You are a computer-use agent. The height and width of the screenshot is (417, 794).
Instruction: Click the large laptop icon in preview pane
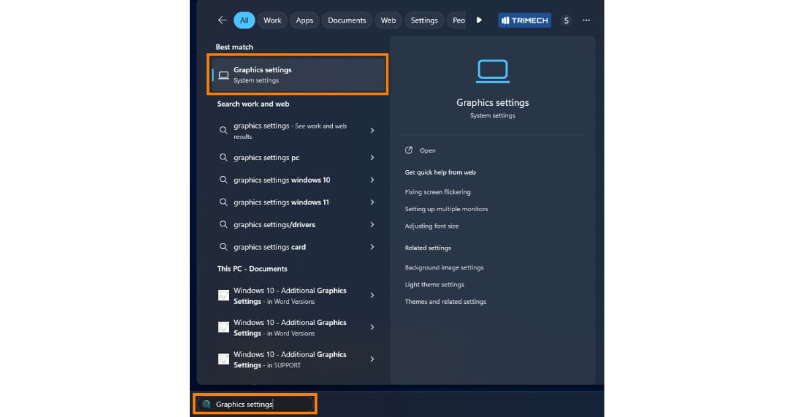pos(492,71)
